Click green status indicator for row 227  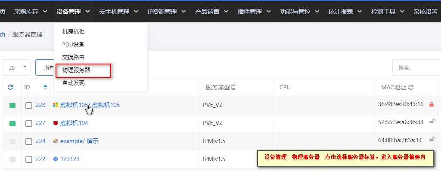[12, 123]
